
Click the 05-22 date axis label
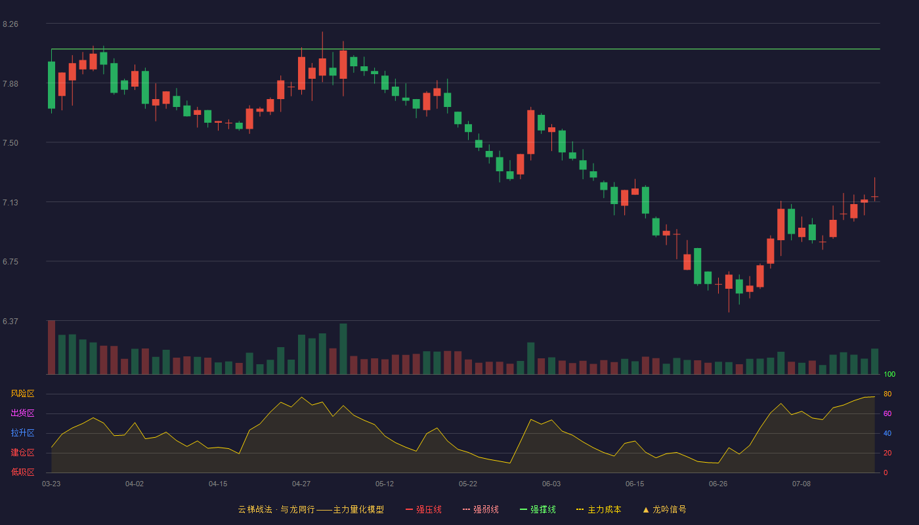coord(468,484)
